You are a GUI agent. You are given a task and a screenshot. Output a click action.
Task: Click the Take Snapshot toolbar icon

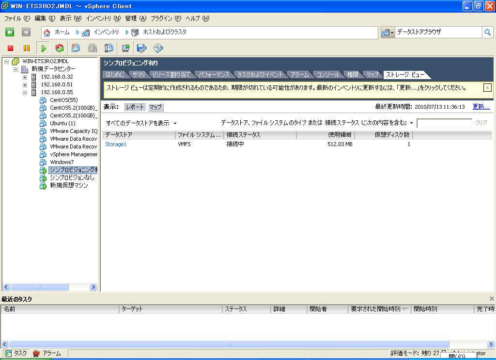(x=76, y=48)
